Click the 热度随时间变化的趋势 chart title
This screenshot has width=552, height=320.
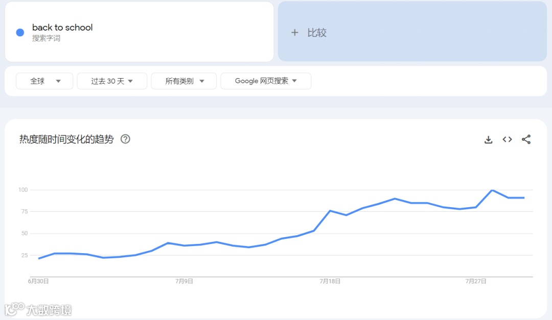pos(66,139)
